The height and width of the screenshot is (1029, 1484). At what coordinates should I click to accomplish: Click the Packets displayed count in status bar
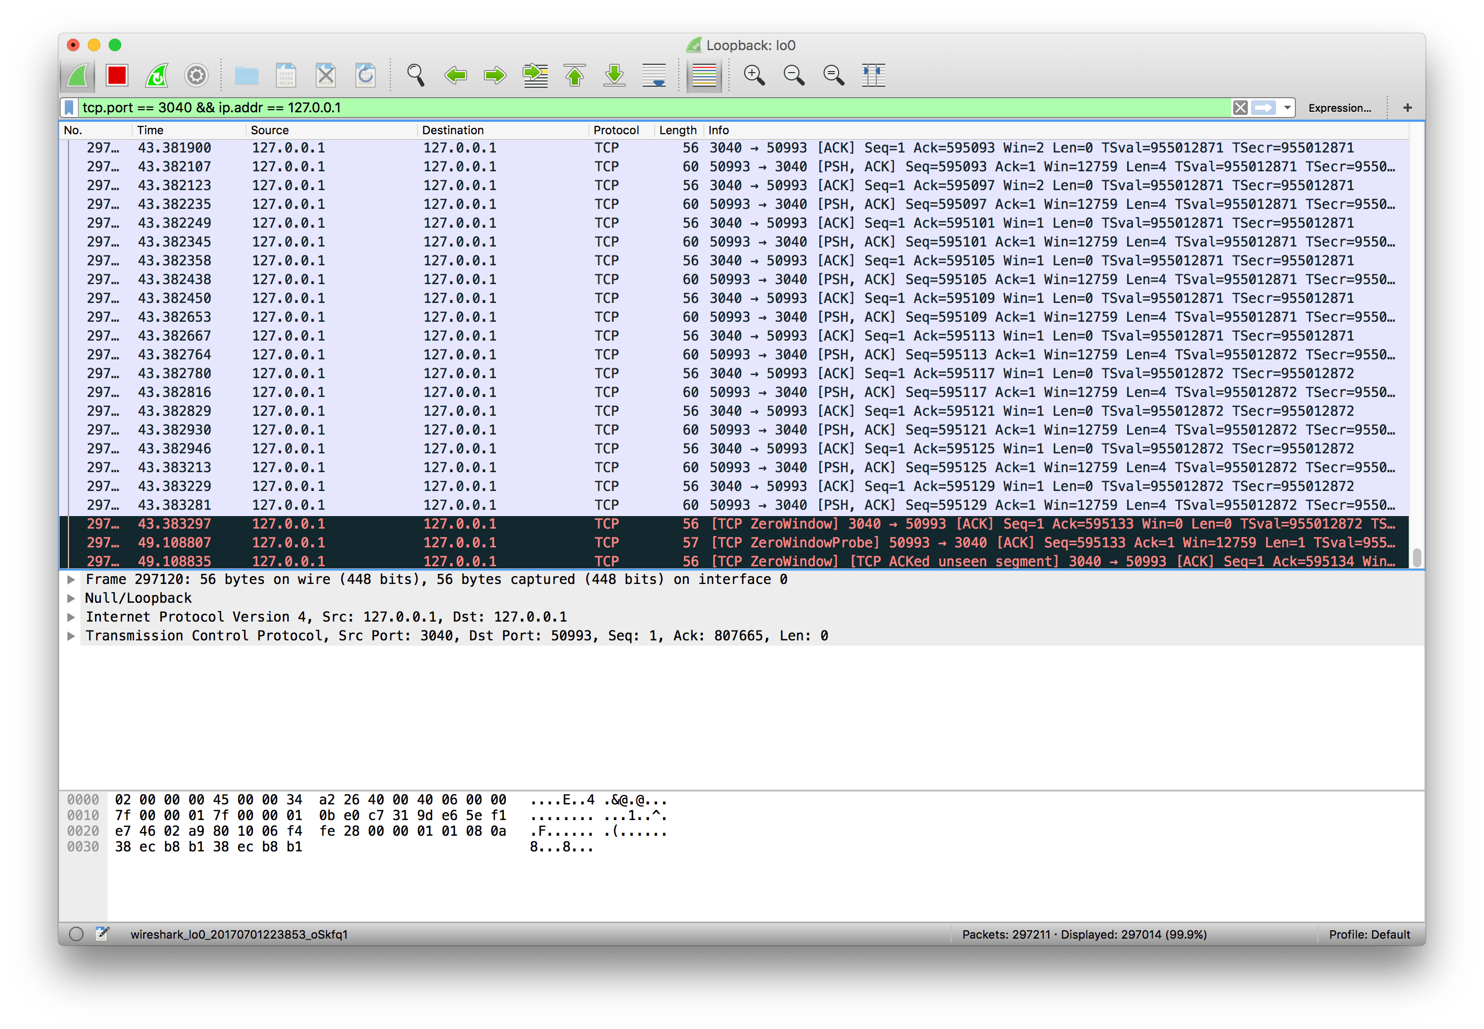pos(1084,935)
